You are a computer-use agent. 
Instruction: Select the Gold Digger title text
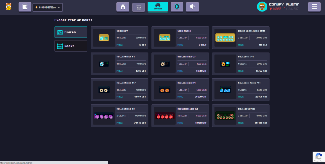(x=184, y=31)
